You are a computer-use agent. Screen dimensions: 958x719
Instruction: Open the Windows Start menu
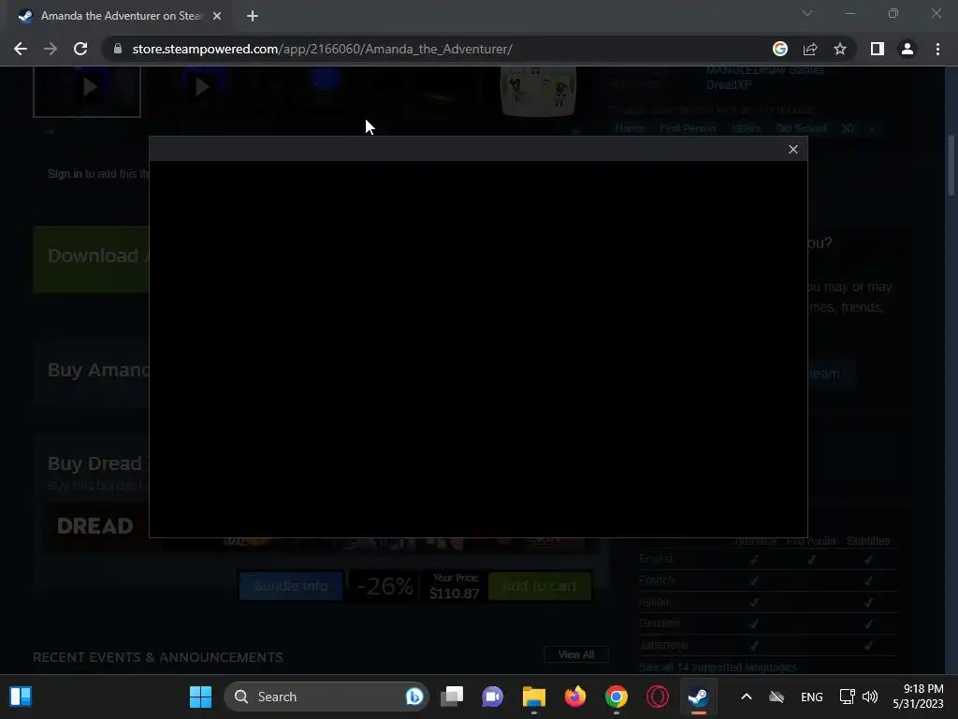tap(200, 697)
